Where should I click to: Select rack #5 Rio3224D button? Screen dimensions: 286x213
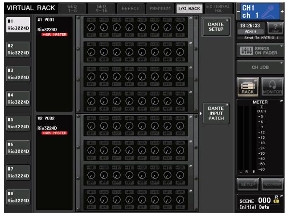point(18,123)
